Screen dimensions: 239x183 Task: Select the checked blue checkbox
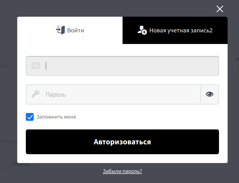pos(30,117)
